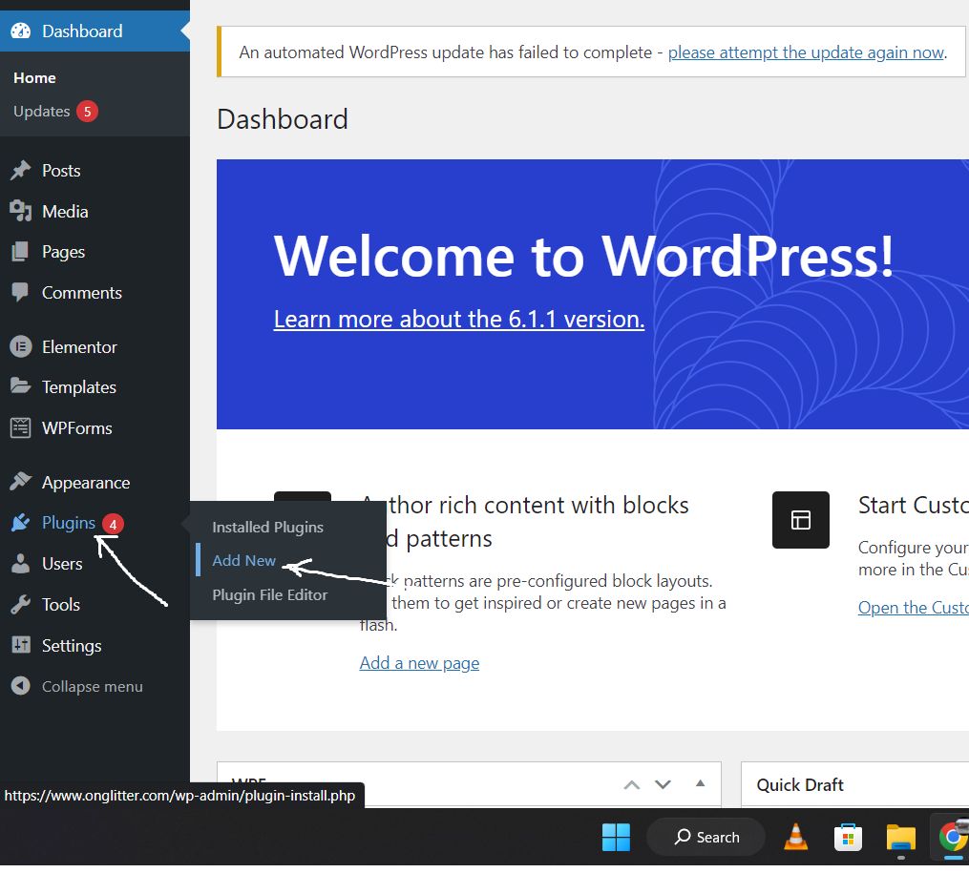Click the Quick Draft widget title

coord(800,784)
